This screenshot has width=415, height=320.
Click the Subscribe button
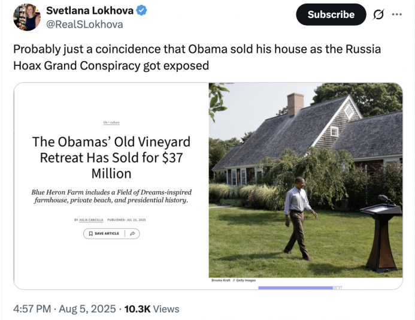click(331, 14)
